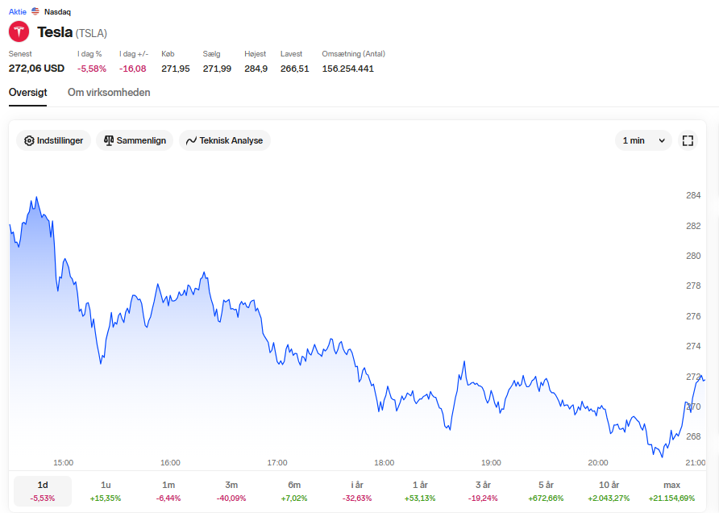Image resolution: width=719 pixels, height=513 pixels.
Task: Click the wave icon in Teknisk Analyse
Action: 191,141
